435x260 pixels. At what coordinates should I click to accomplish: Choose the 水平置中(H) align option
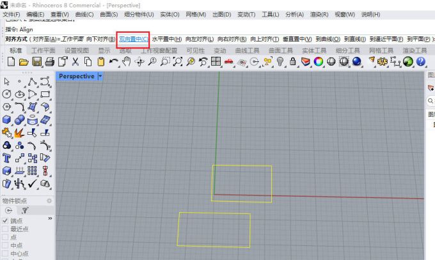click(x=166, y=39)
